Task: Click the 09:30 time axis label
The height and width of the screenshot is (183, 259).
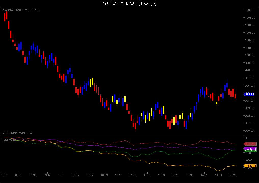Action: coord(19,175)
